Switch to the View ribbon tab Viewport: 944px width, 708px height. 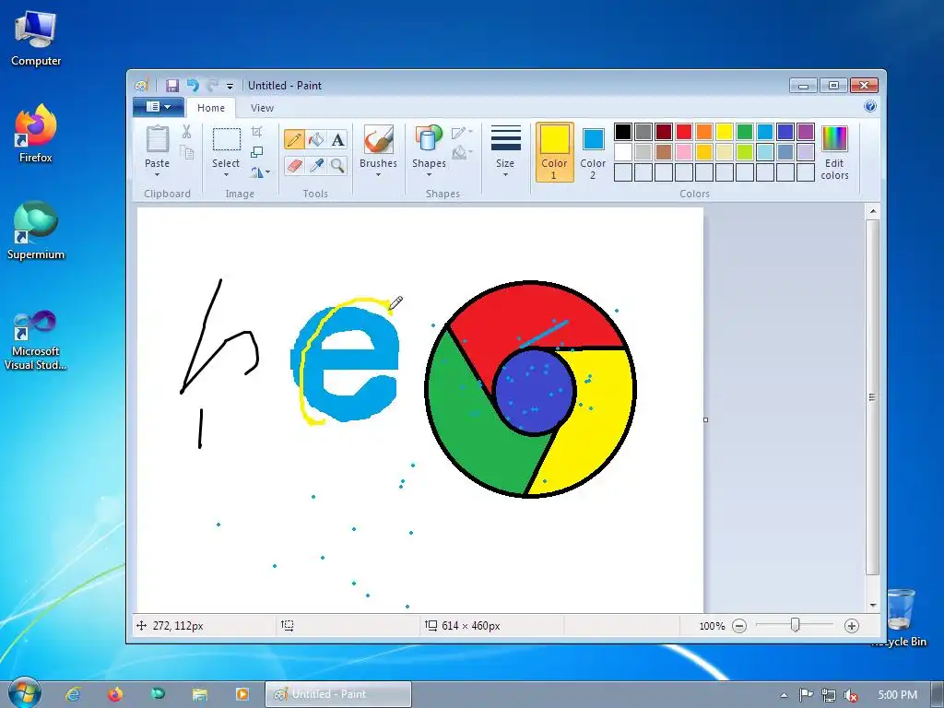coord(262,108)
